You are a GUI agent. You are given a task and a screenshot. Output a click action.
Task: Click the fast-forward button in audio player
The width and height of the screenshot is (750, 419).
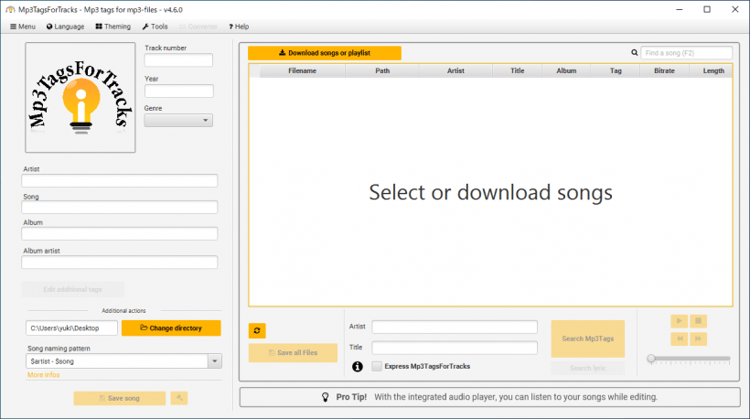(x=699, y=338)
